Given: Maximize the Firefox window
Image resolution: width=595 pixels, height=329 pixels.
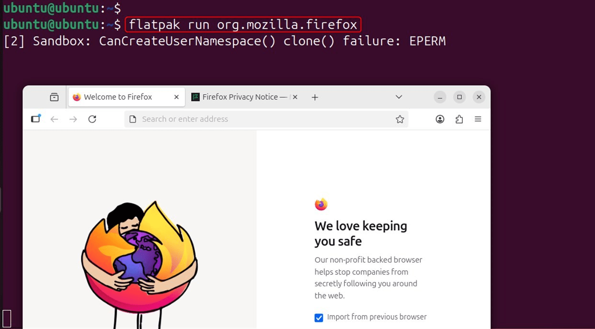Looking at the screenshot, I should click(459, 97).
